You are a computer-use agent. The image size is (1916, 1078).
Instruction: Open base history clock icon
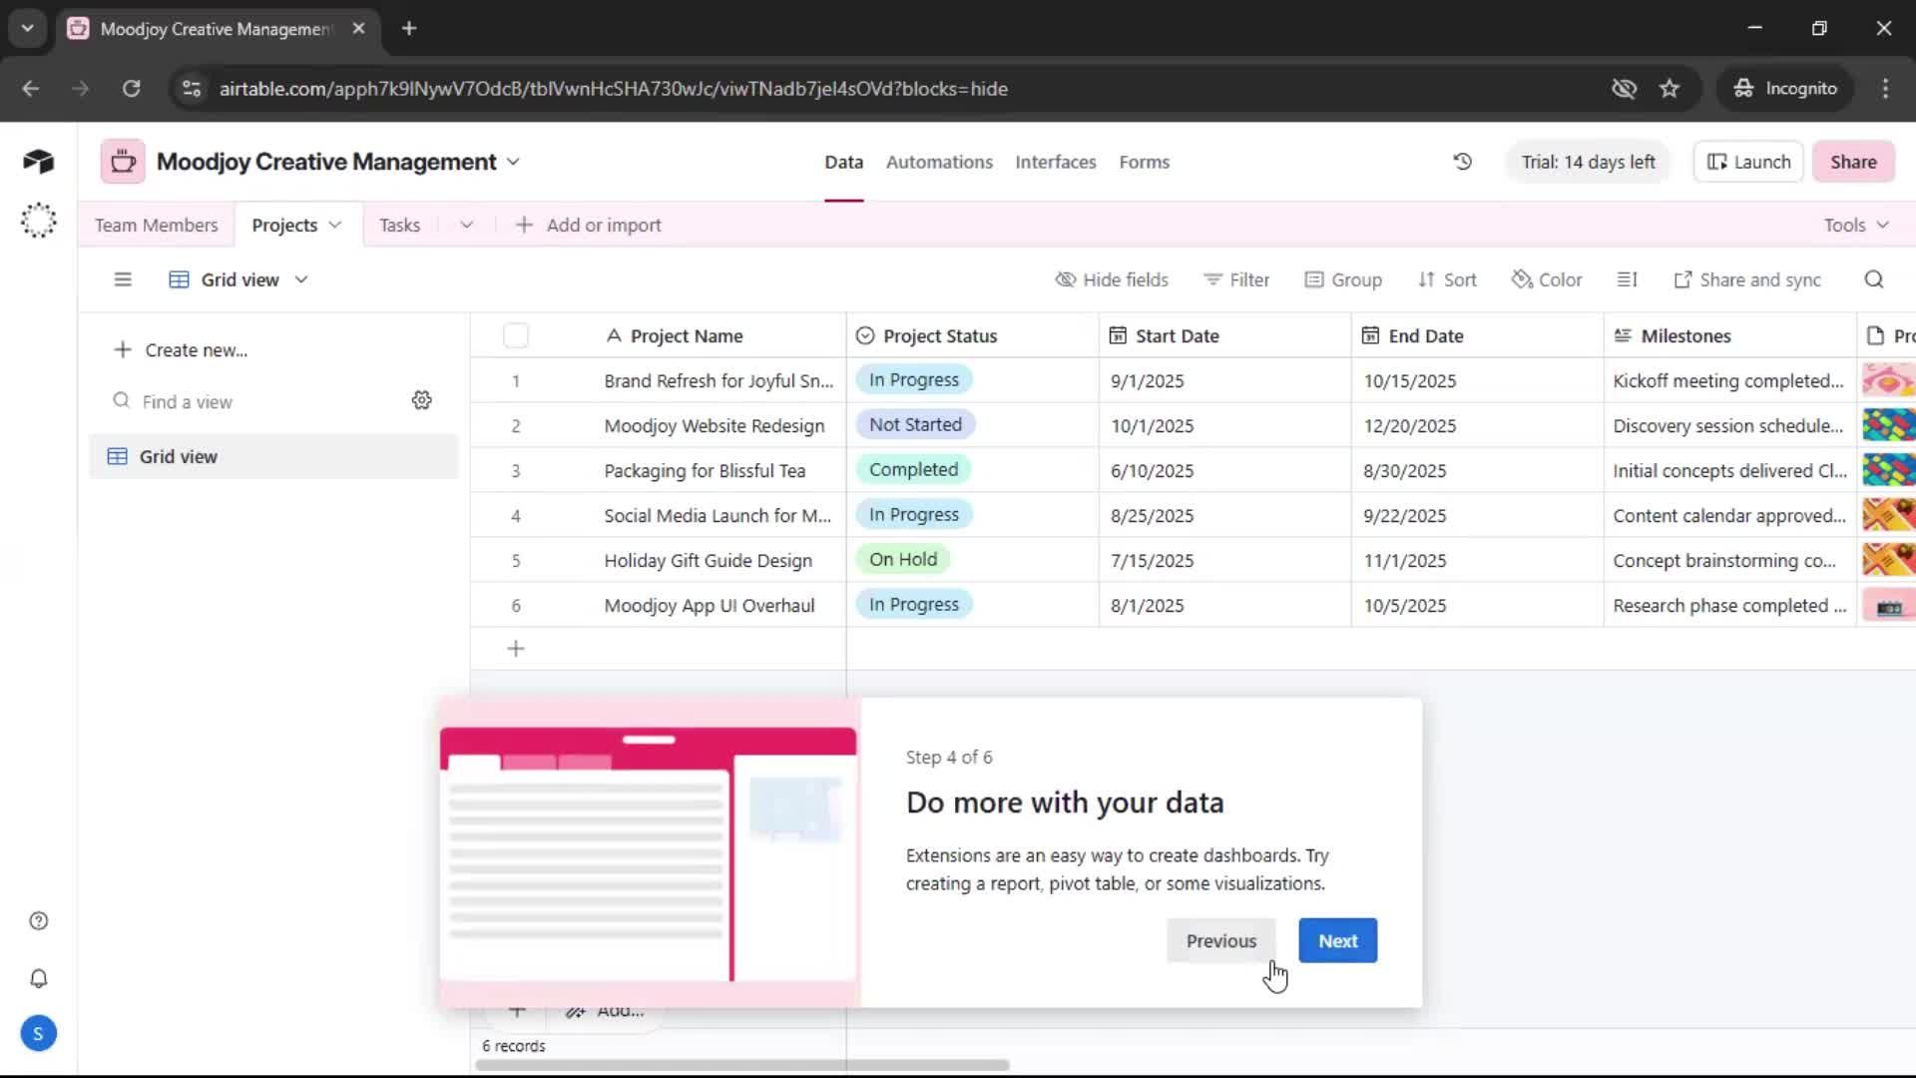pos(1463,162)
